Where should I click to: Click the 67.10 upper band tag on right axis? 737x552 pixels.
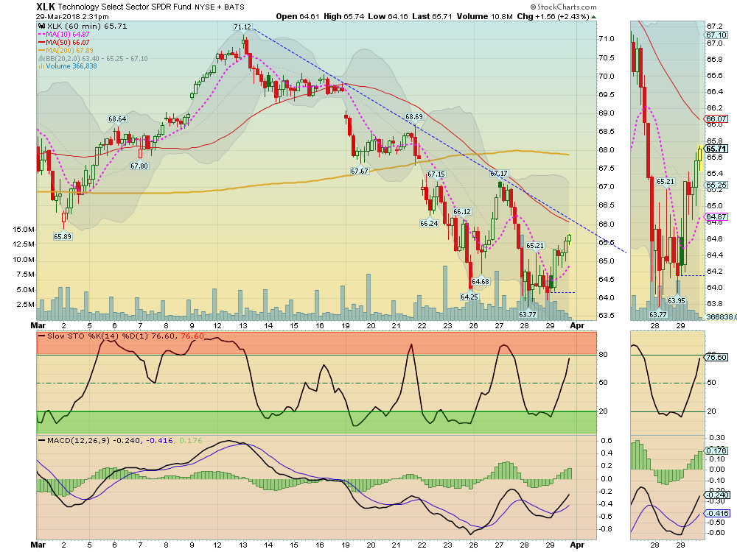[716, 35]
